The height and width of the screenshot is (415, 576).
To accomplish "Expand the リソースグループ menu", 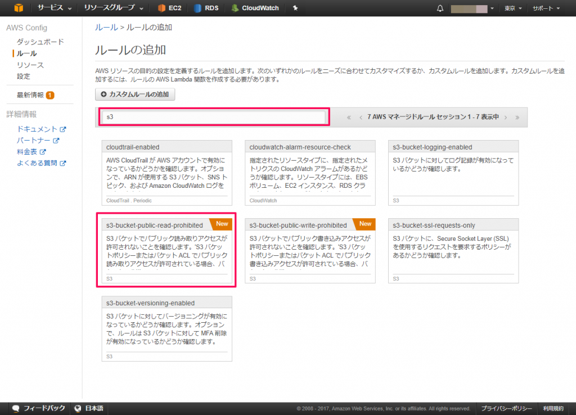I will pyautogui.click(x=113, y=8).
